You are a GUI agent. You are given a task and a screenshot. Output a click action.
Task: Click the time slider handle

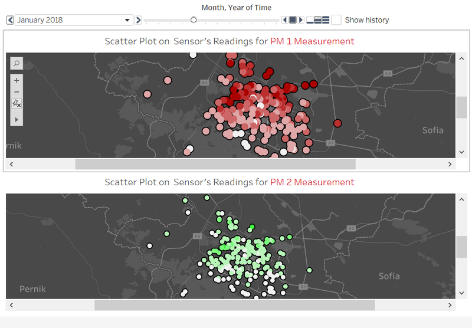pyautogui.click(x=194, y=20)
